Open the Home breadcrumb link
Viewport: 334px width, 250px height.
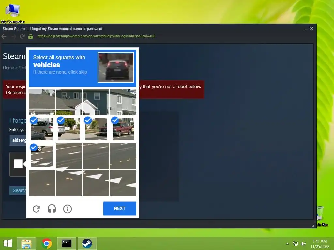8,68
